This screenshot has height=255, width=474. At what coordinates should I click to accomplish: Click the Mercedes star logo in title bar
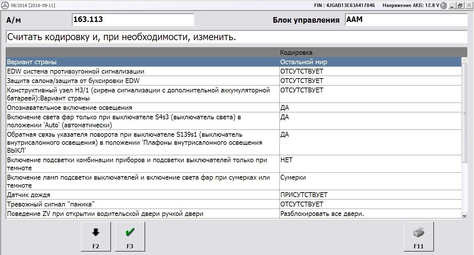pos(5,6)
